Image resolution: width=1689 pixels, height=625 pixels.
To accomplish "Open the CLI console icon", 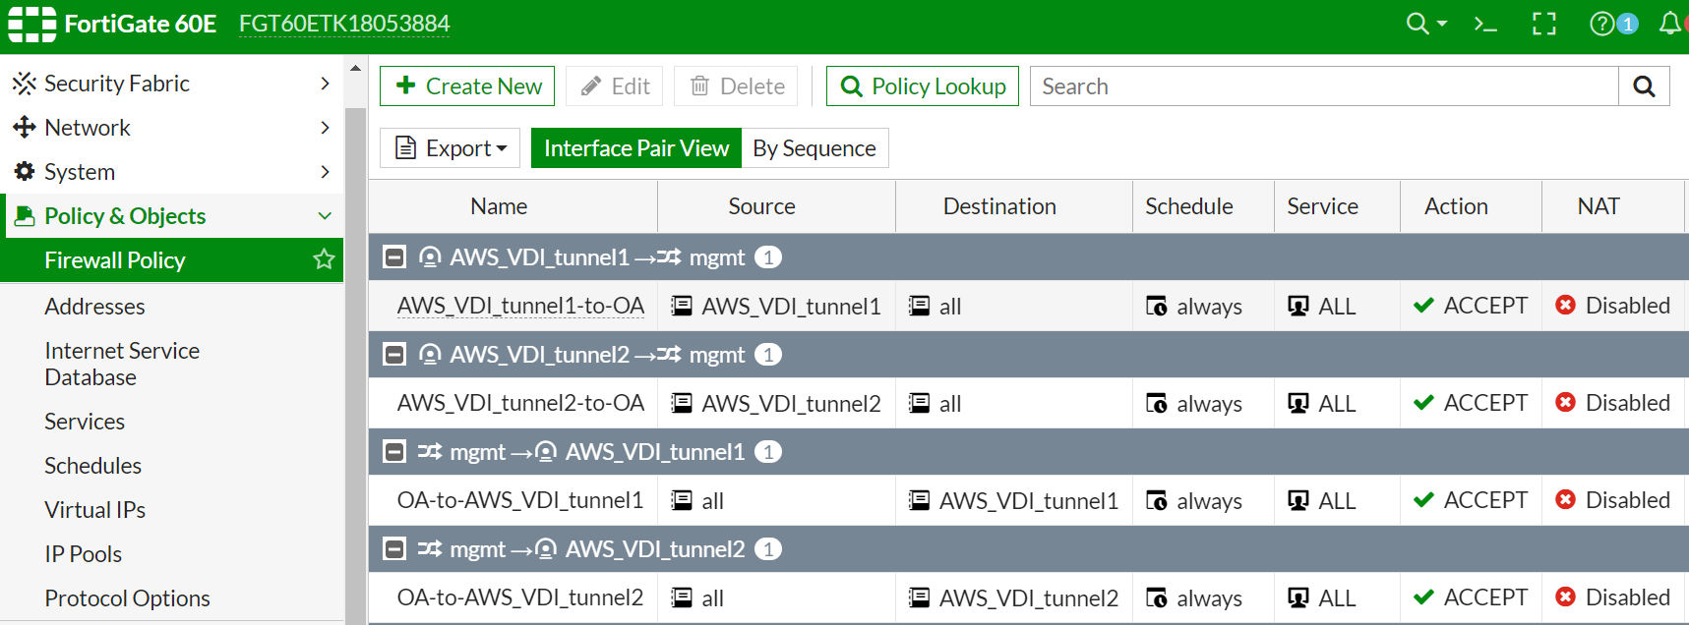I will point(1485,25).
